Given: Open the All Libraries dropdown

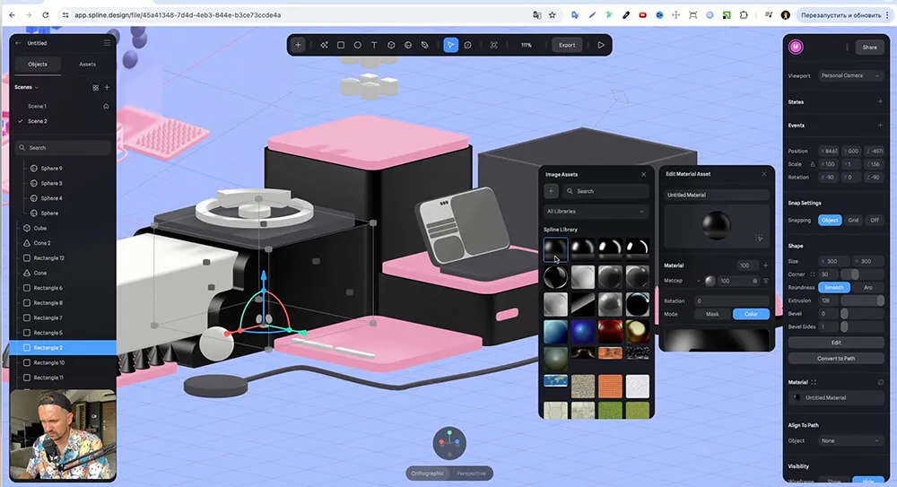Looking at the screenshot, I should pos(596,211).
